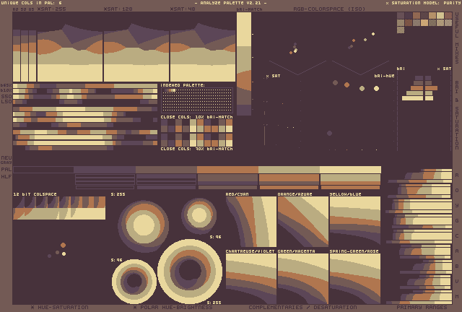Click the cream dot in bri-hue plot

click(376, 88)
